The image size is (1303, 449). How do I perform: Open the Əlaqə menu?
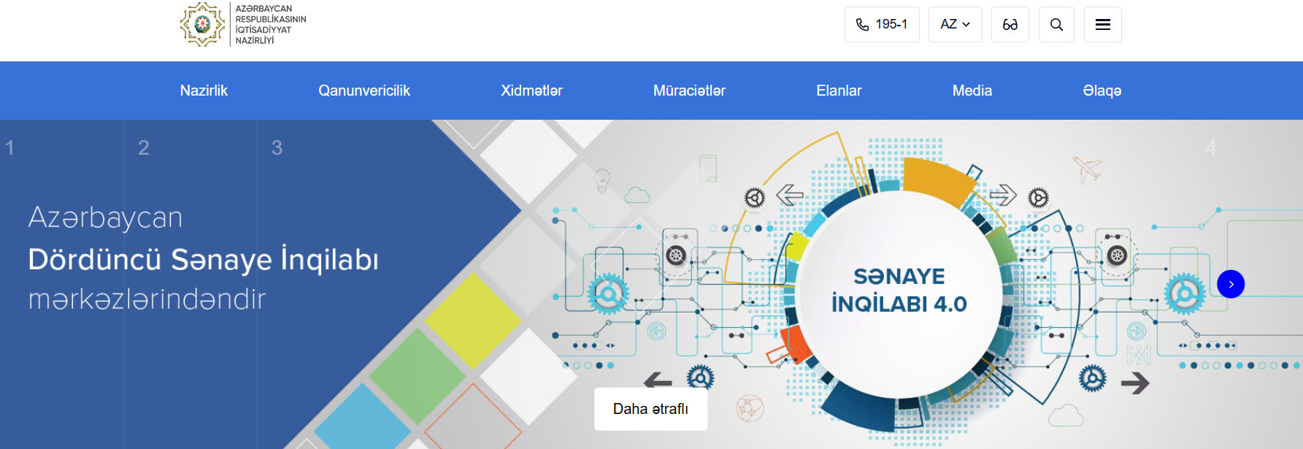click(1102, 91)
